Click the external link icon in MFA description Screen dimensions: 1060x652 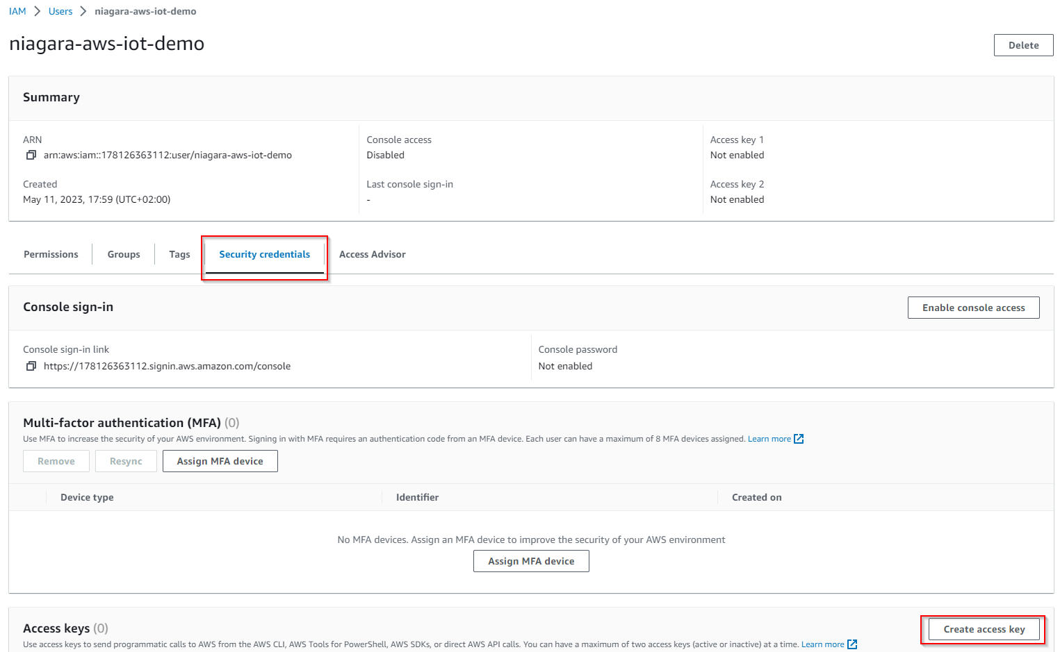[799, 439]
